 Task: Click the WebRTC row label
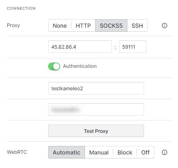[x=17, y=152]
